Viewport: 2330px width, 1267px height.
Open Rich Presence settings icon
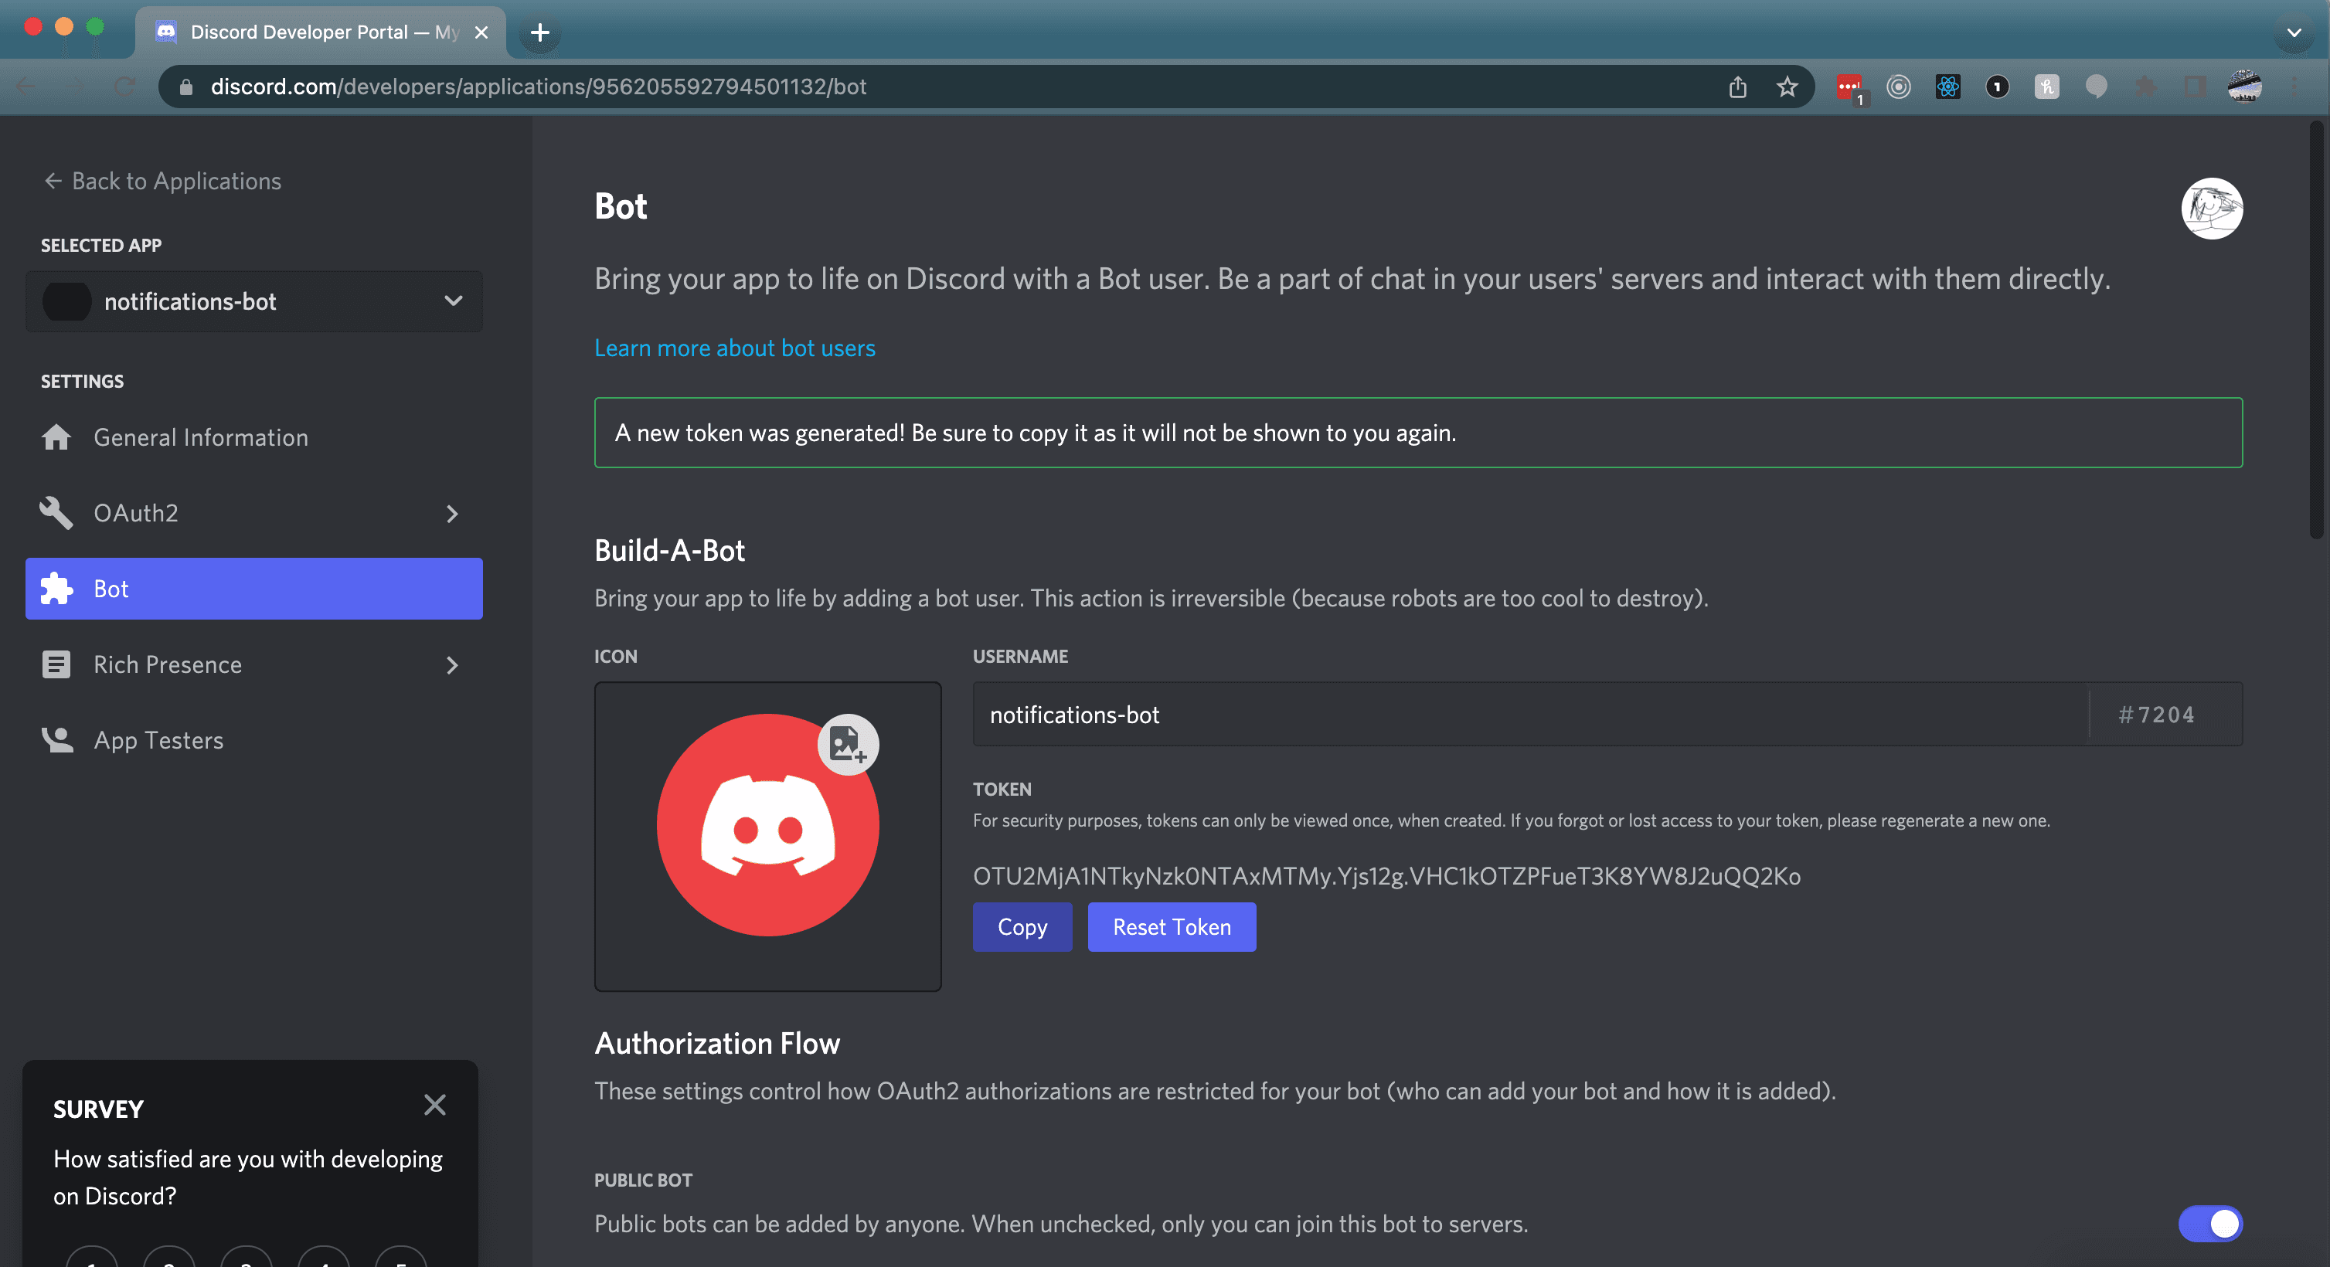56,664
